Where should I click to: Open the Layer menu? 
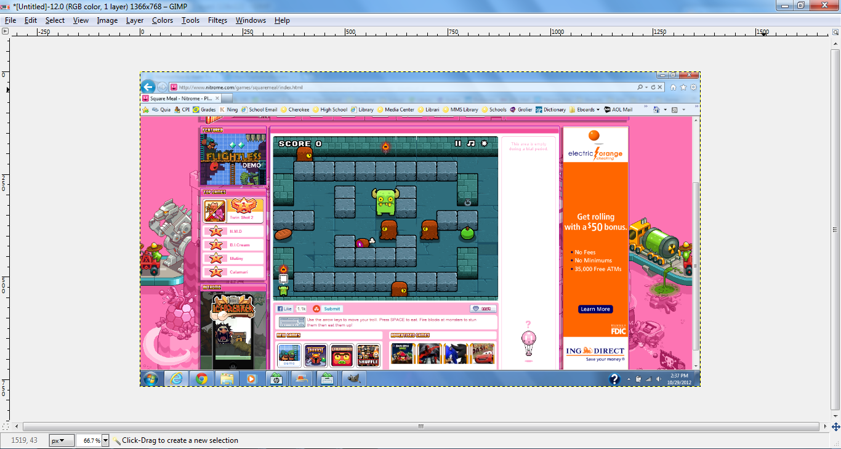tap(135, 20)
